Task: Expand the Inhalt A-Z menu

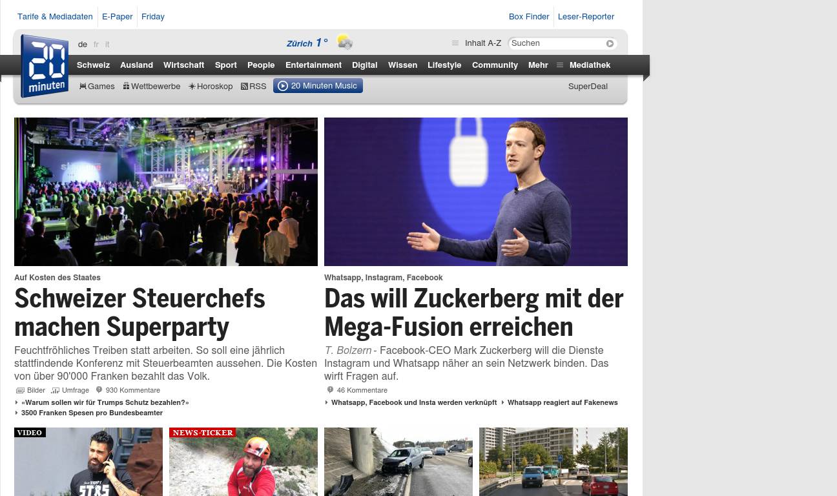Action: [477, 43]
